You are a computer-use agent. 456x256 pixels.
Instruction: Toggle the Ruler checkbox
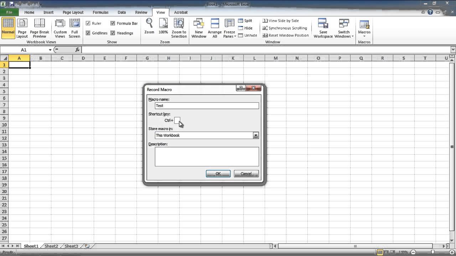click(x=88, y=23)
